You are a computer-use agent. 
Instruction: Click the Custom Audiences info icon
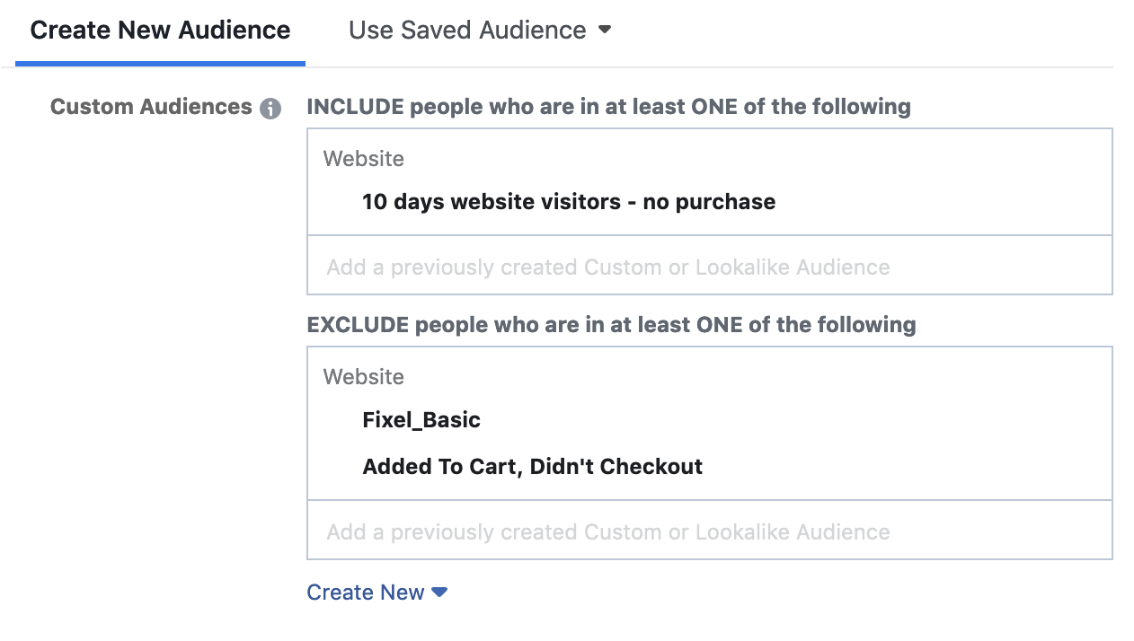click(x=270, y=109)
